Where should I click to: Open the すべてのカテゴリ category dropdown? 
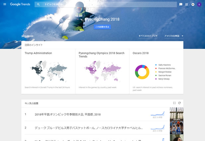pyautogui.click(x=148, y=36)
